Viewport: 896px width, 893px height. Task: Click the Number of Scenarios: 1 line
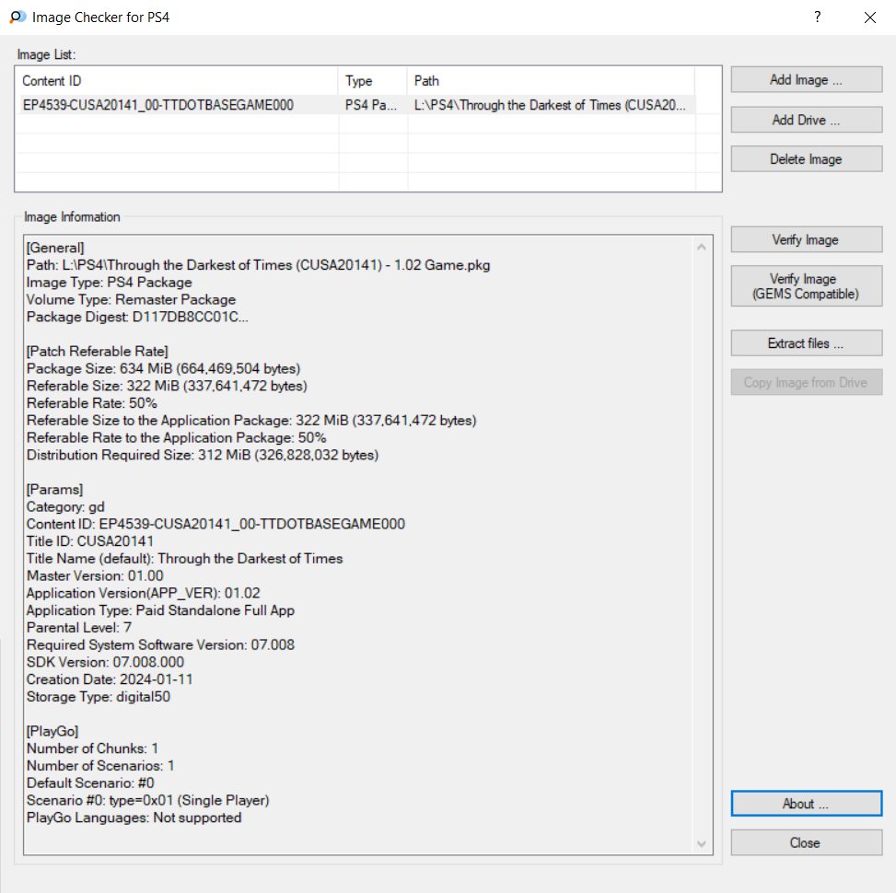pyautogui.click(x=100, y=766)
